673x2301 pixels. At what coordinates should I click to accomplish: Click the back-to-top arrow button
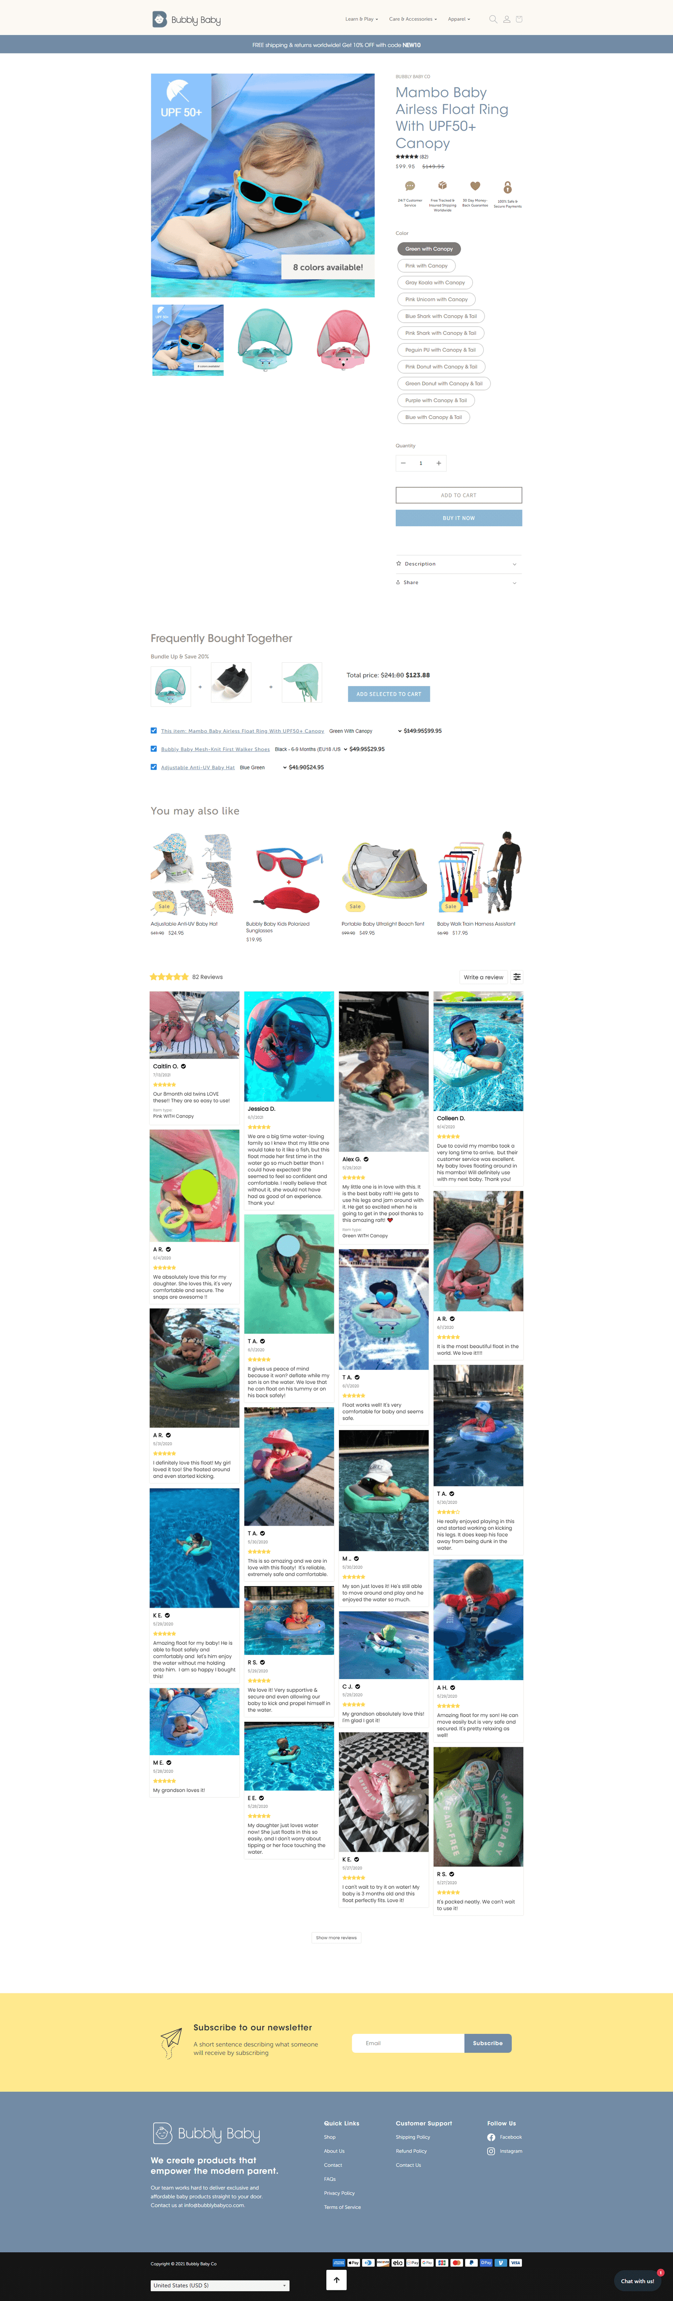(336, 2279)
